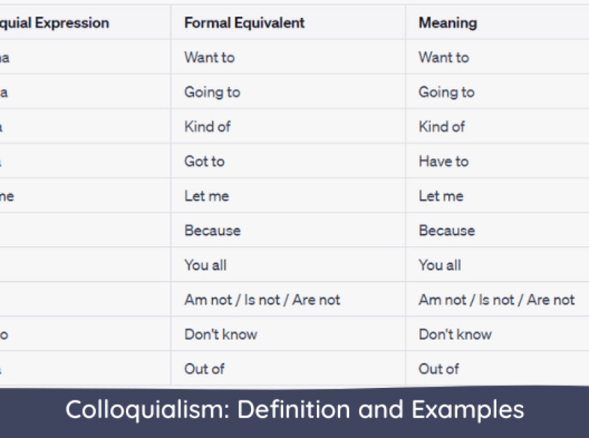This screenshot has height=438, width=589.
Task: Click the "Formal Equivalent" column header
Action: click(244, 23)
